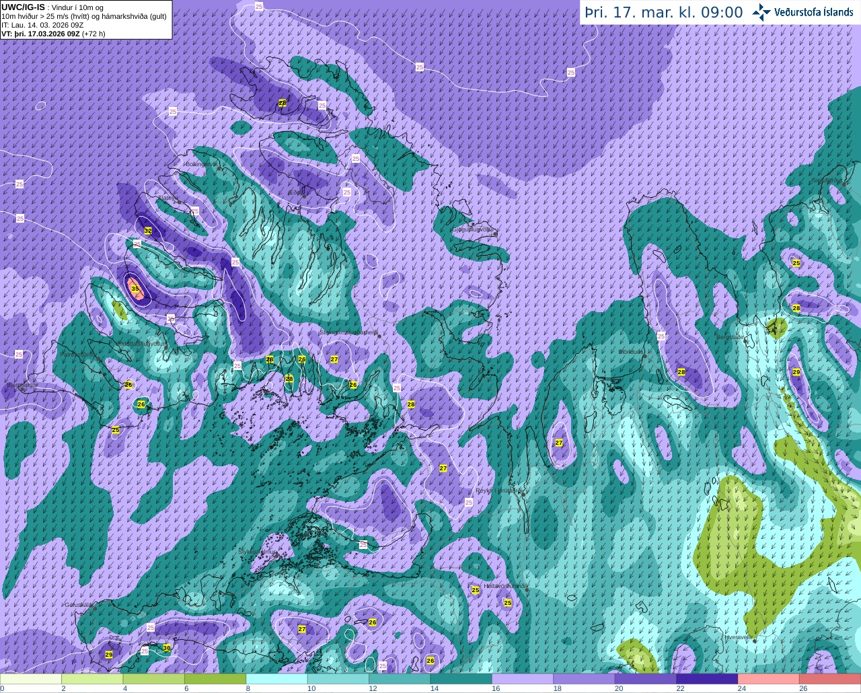Pick the 4–6 m/s green legend swatch
Image resolution: width=861 pixels, height=693 pixels.
click(154, 679)
